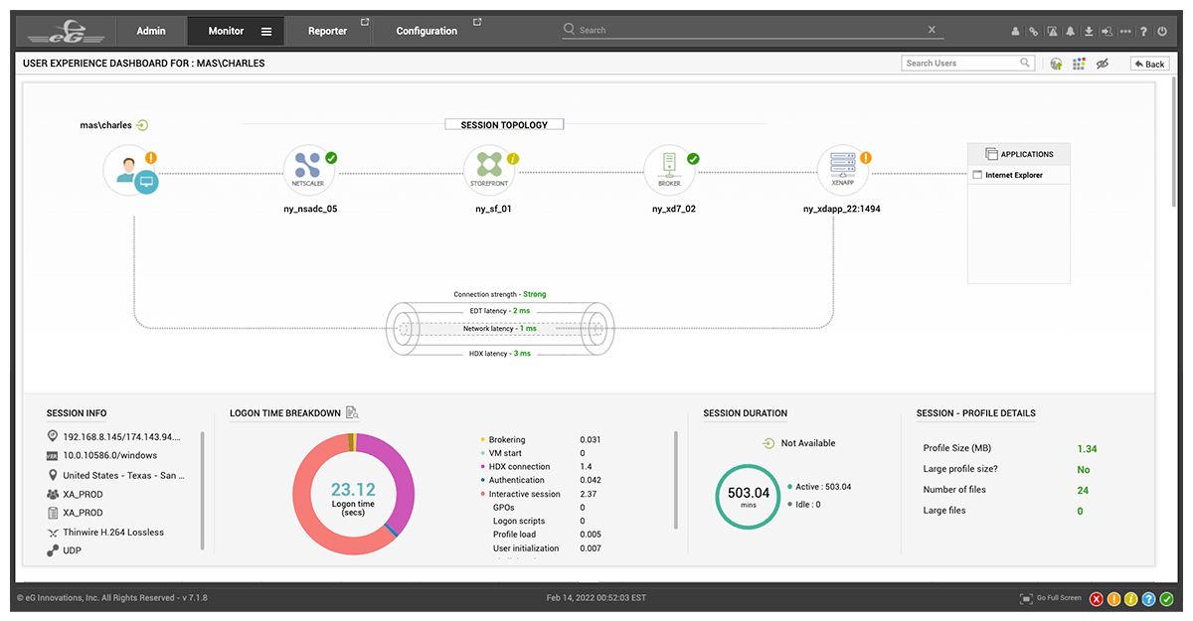The width and height of the screenshot is (1193, 621).
Task: Click the UDP protocol row
Action: [65, 550]
